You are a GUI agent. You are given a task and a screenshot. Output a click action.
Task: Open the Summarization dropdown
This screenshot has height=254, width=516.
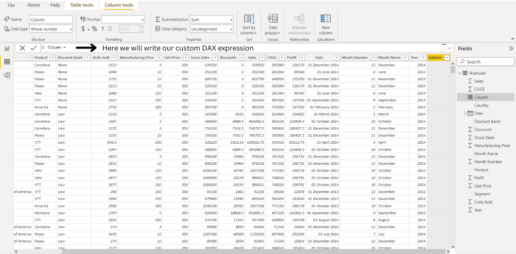212,20
